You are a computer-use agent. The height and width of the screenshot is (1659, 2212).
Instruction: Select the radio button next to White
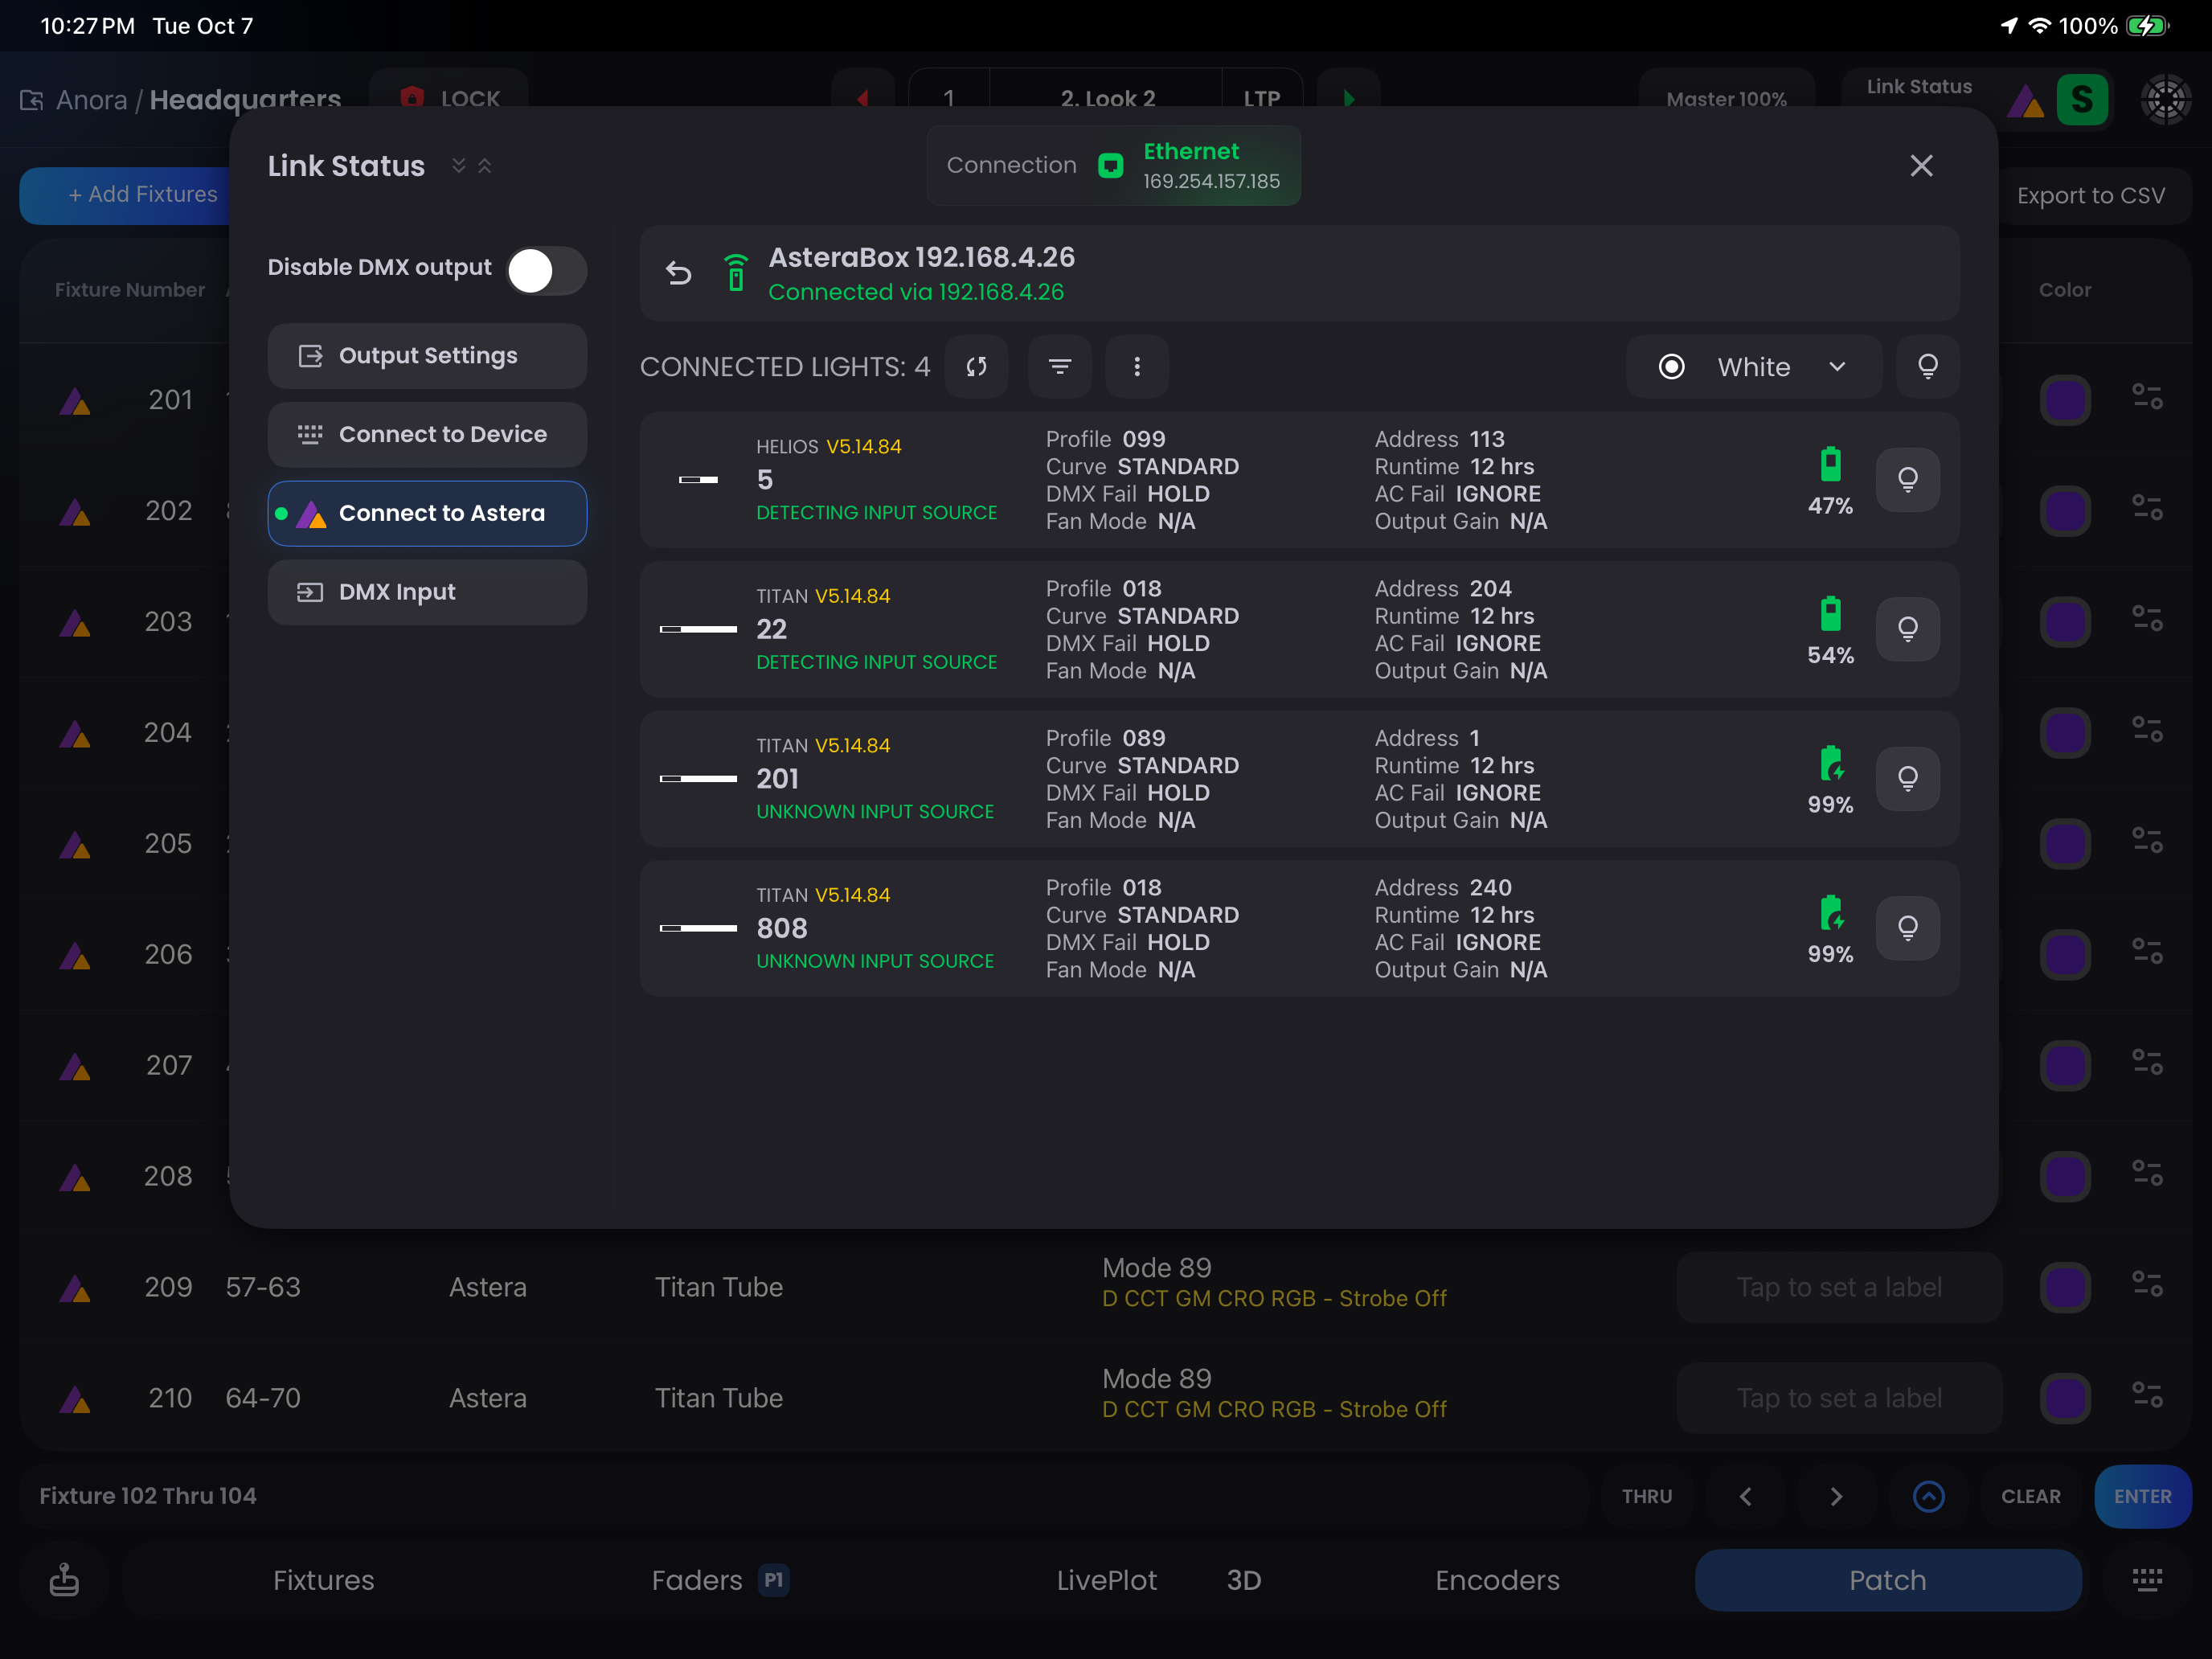point(1671,367)
